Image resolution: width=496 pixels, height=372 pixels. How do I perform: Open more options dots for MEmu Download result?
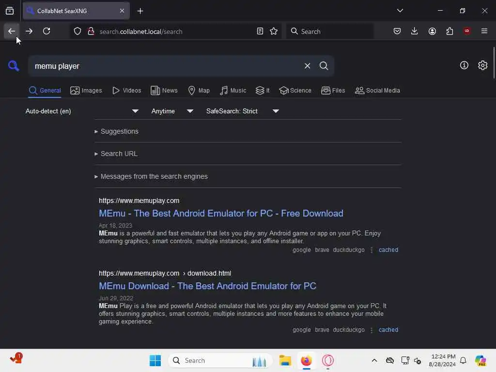click(372, 329)
